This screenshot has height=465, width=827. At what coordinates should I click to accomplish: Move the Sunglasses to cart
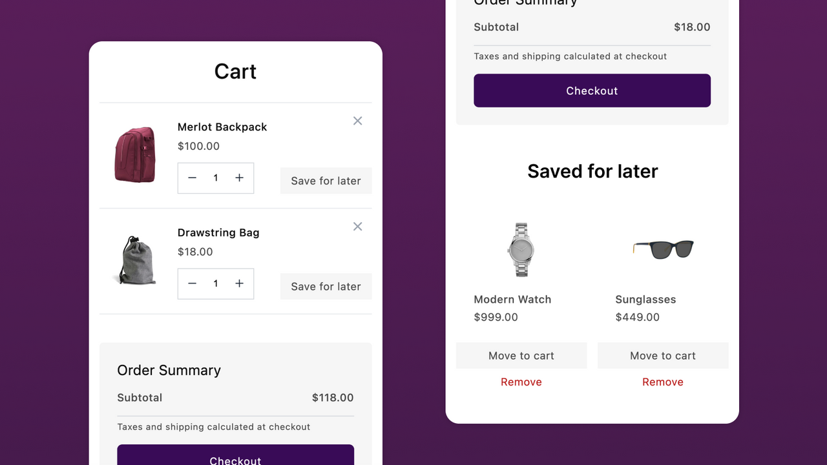click(662, 355)
